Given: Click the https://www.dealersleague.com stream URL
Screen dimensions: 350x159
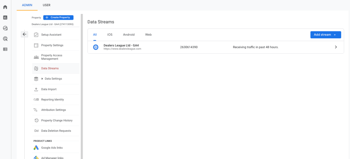Looking at the screenshot, I should coord(122,49).
